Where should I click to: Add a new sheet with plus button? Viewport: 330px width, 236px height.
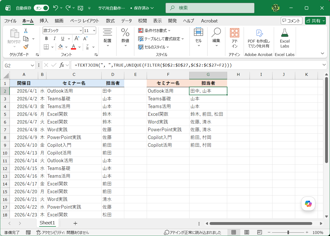75,223
